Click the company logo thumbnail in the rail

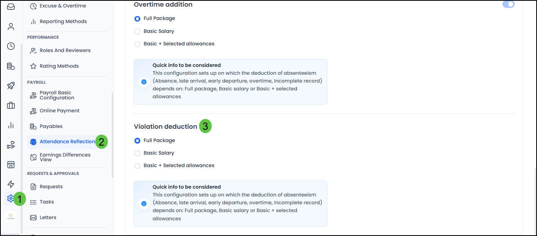tap(11, 217)
